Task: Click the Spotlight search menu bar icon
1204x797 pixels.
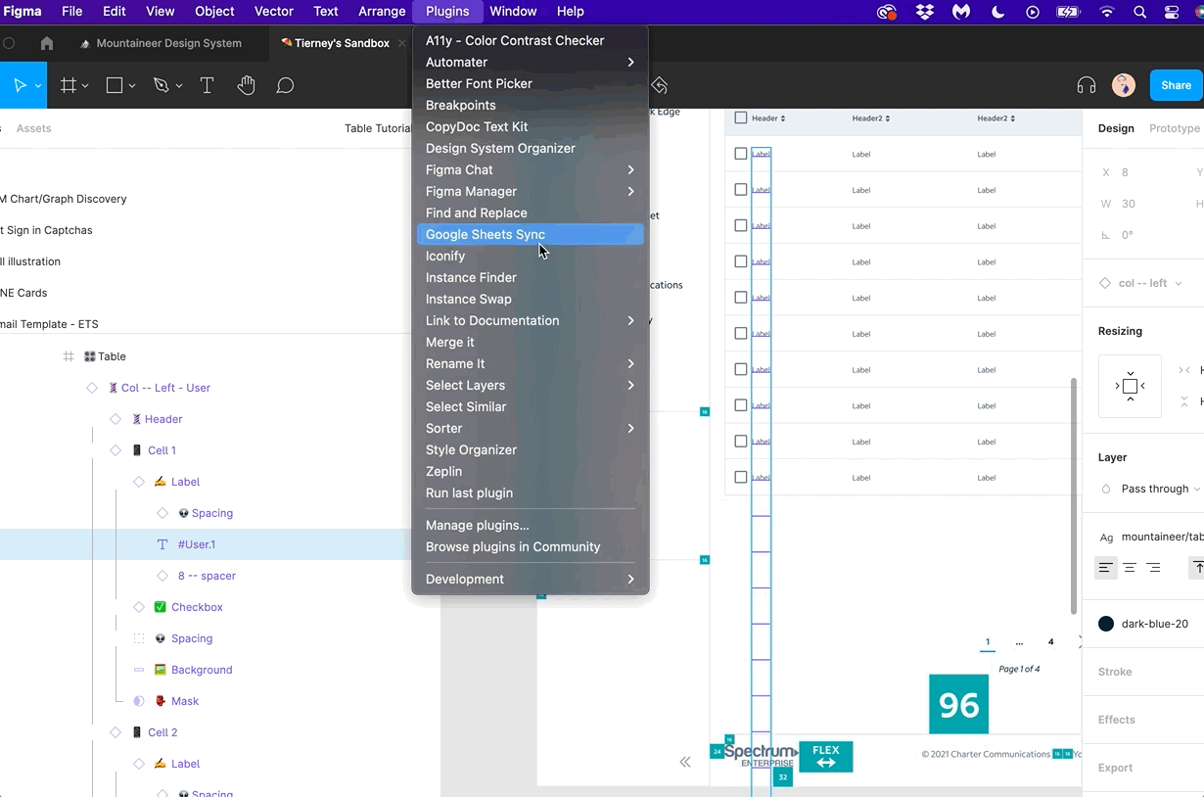Action: pyautogui.click(x=1139, y=12)
